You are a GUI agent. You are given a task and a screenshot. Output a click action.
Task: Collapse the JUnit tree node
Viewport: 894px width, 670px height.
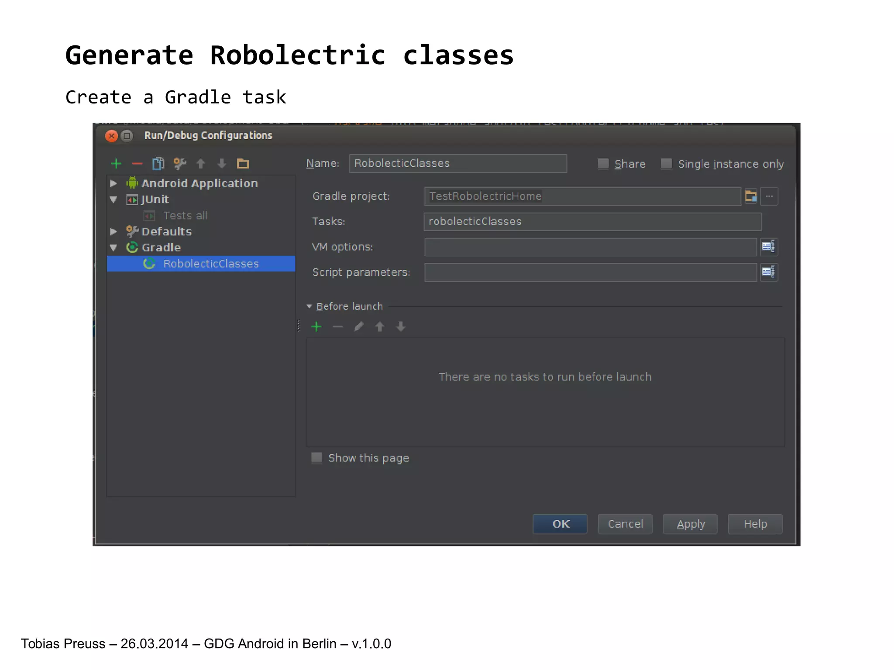(113, 199)
